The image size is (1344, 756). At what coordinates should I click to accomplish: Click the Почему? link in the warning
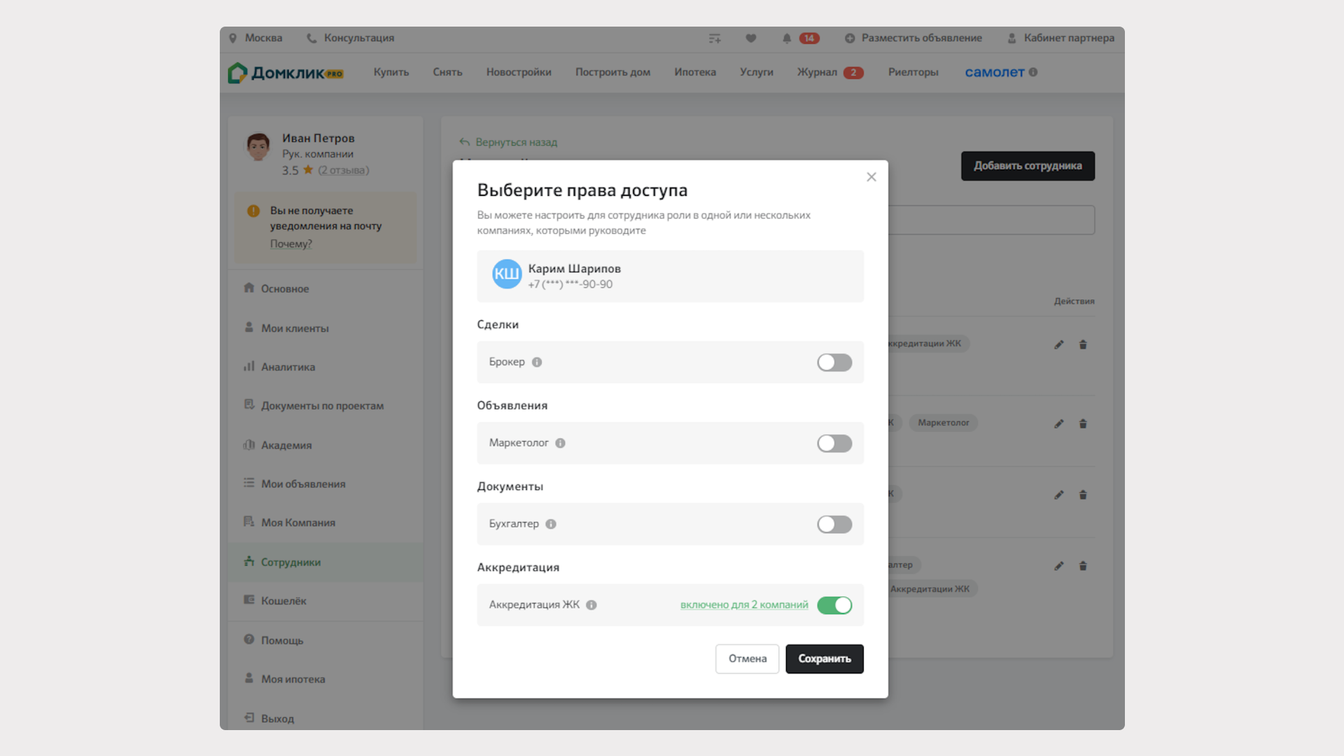point(291,244)
